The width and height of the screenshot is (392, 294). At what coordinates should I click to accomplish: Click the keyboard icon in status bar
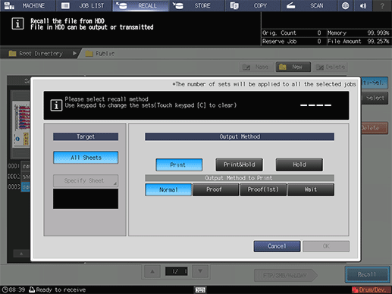200,289
